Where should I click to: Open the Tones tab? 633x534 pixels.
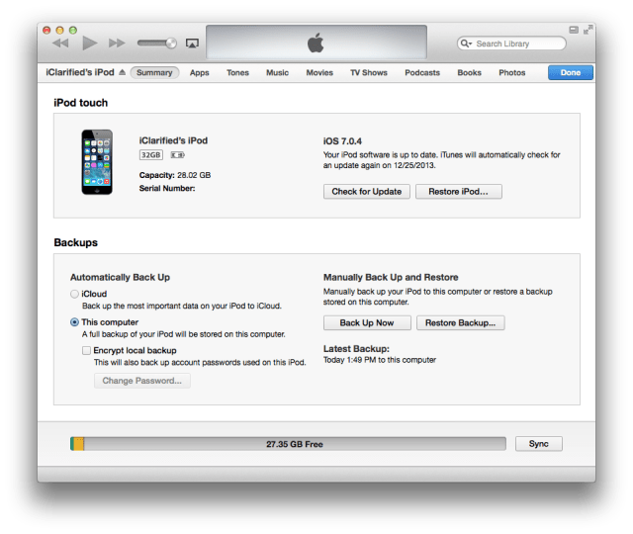(237, 72)
